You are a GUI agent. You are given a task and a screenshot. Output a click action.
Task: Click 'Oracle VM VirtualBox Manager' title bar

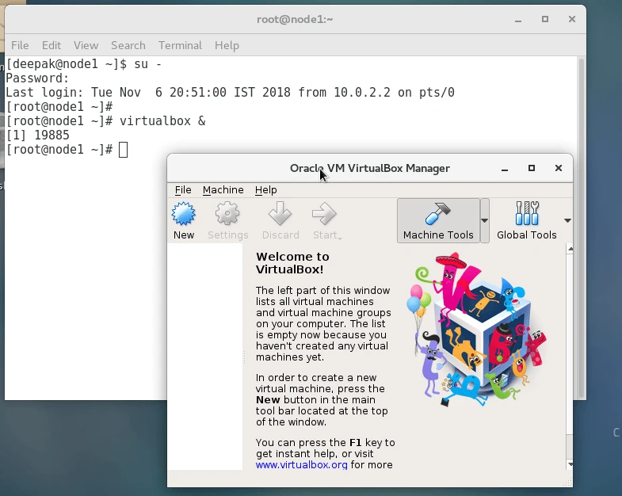(x=370, y=168)
